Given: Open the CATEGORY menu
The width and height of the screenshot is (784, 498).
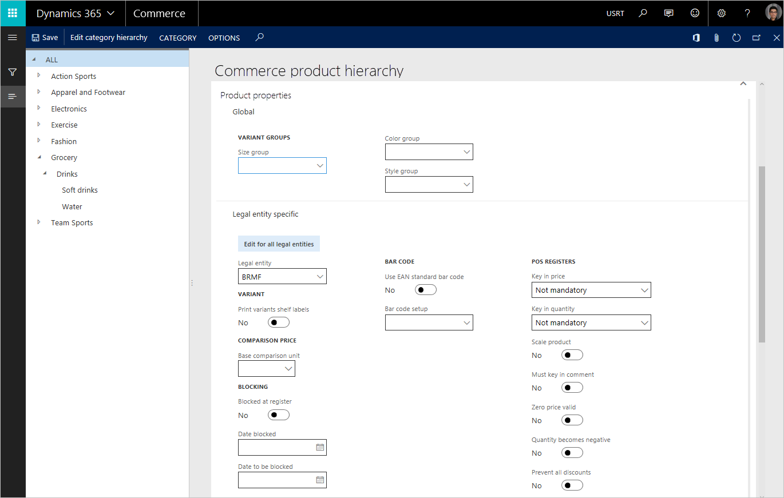Looking at the screenshot, I should [177, 38].
